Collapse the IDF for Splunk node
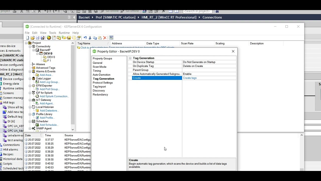This screenshot has height=181, width=321. coord(30,93)
